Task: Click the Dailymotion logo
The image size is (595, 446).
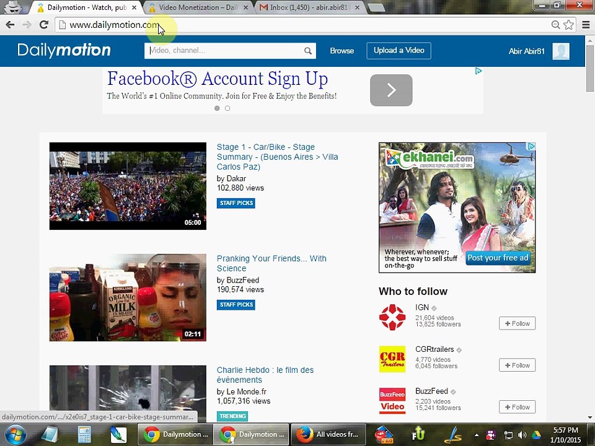Action: (64, 50)
